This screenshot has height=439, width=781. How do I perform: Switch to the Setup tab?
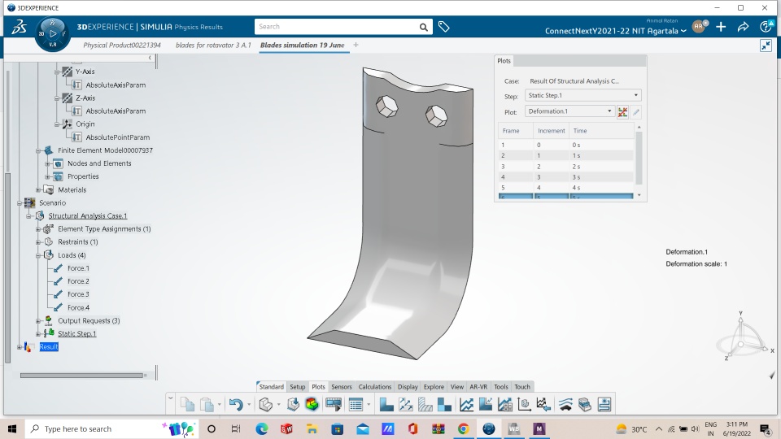pyautogui.click(x=298, y=387)
